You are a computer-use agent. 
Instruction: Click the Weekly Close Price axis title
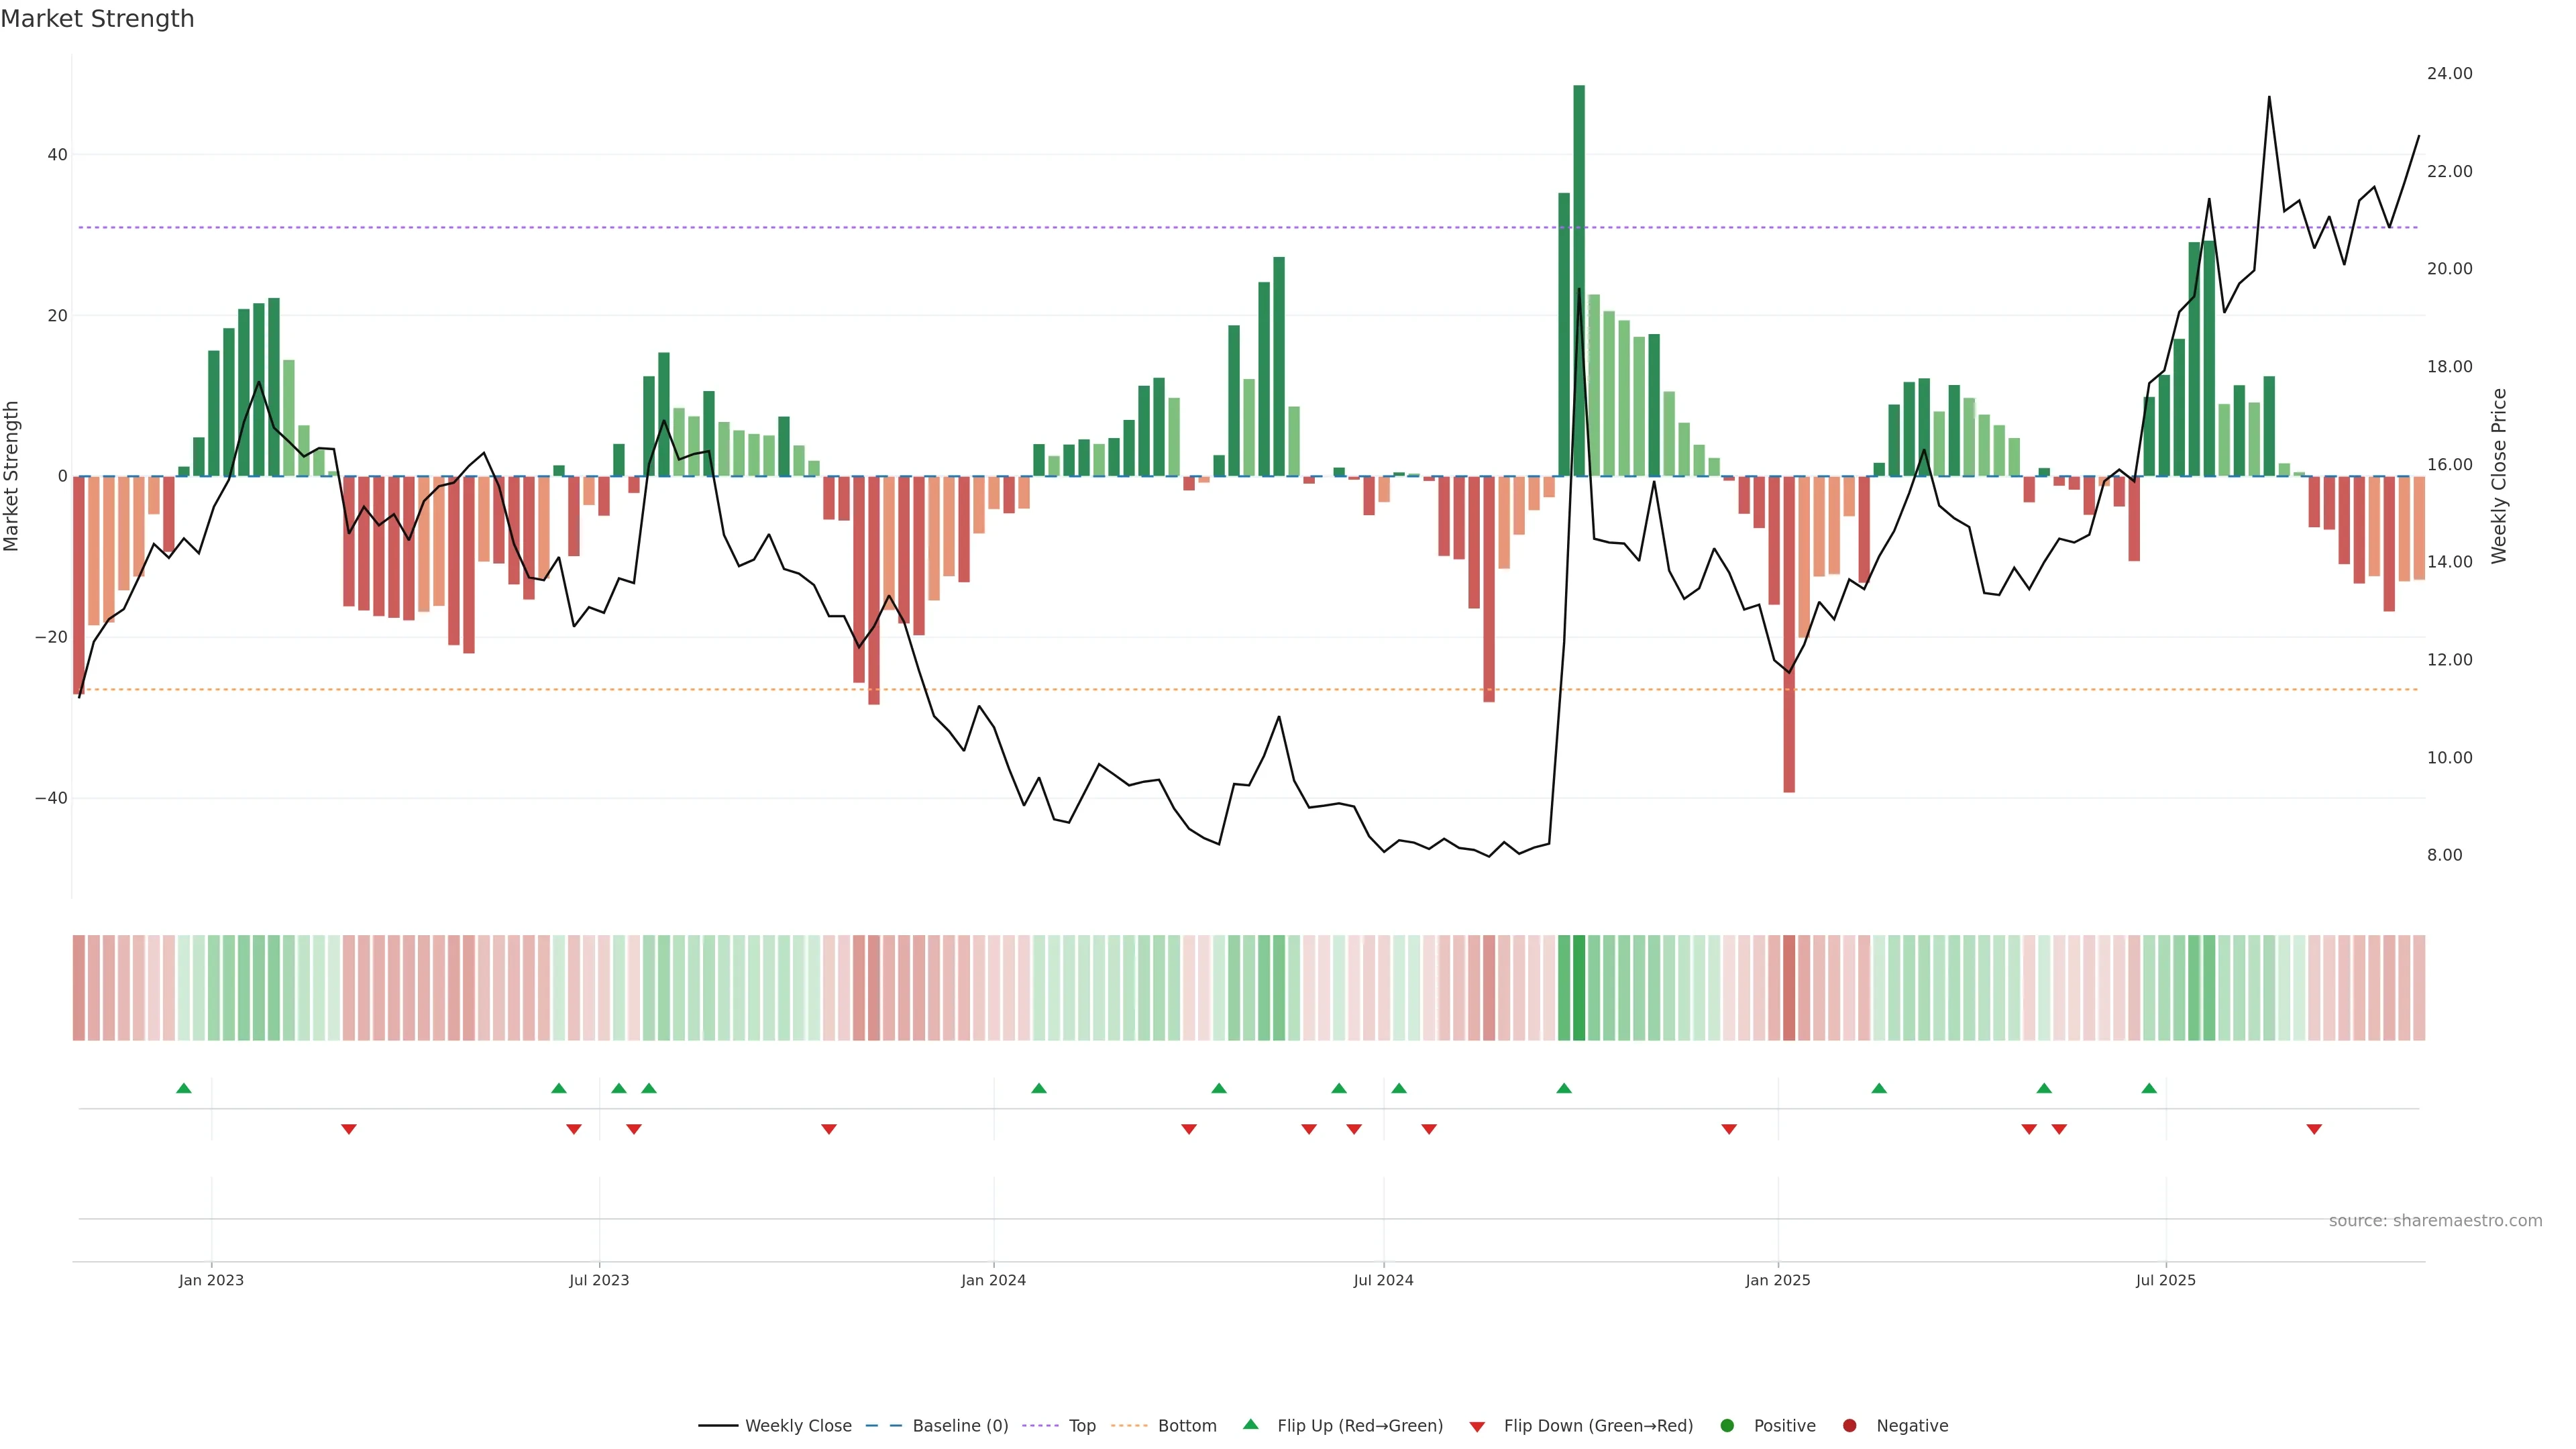[2499, 476]
